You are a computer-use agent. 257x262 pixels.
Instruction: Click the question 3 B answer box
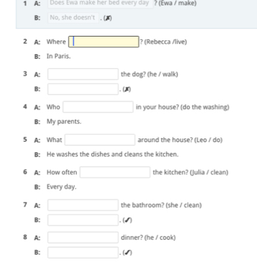pos(83,89)
